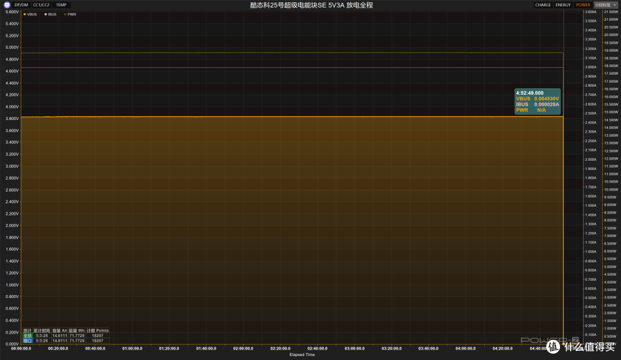Click the 01:00:00.0 time axis tick

[x=132, y=349]
